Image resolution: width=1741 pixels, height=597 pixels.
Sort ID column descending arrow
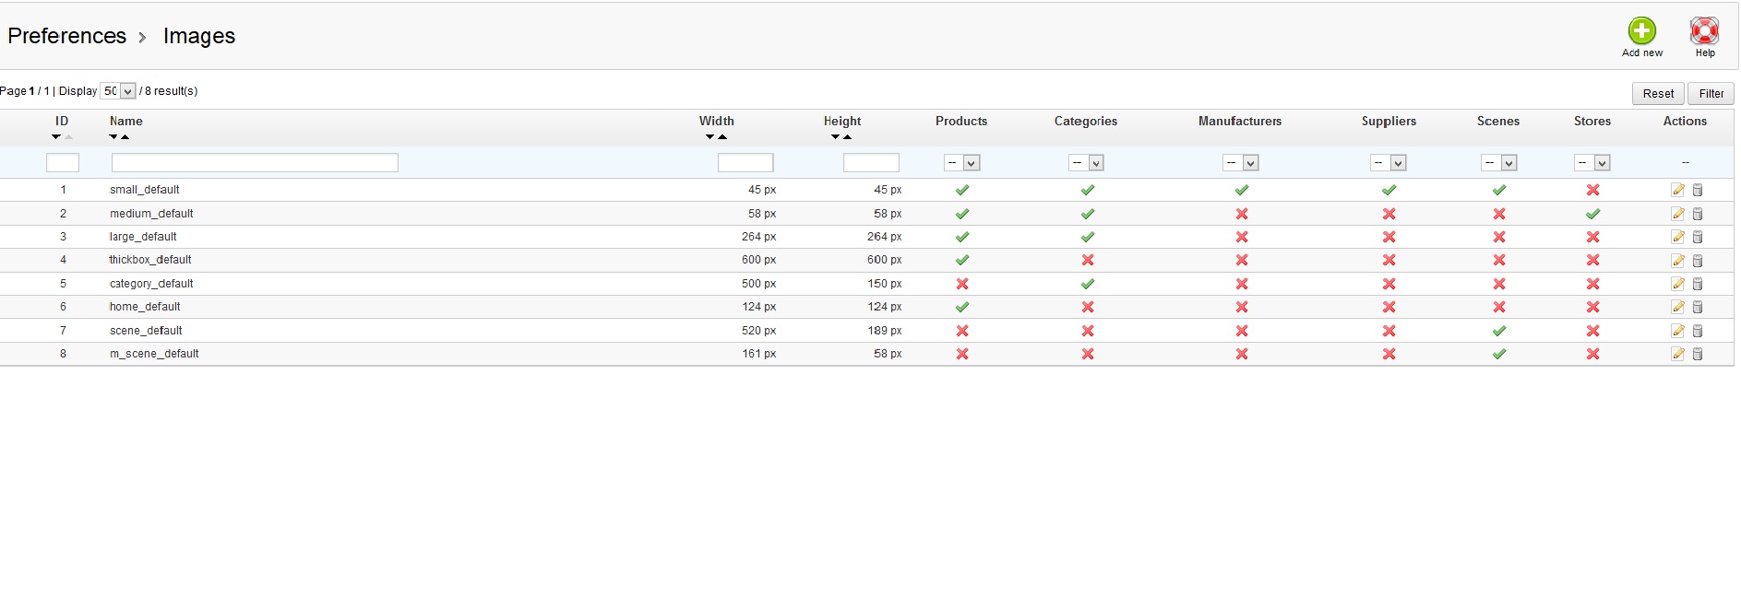56,137
